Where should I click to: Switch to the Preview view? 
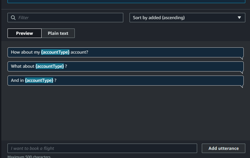[24, 33]
